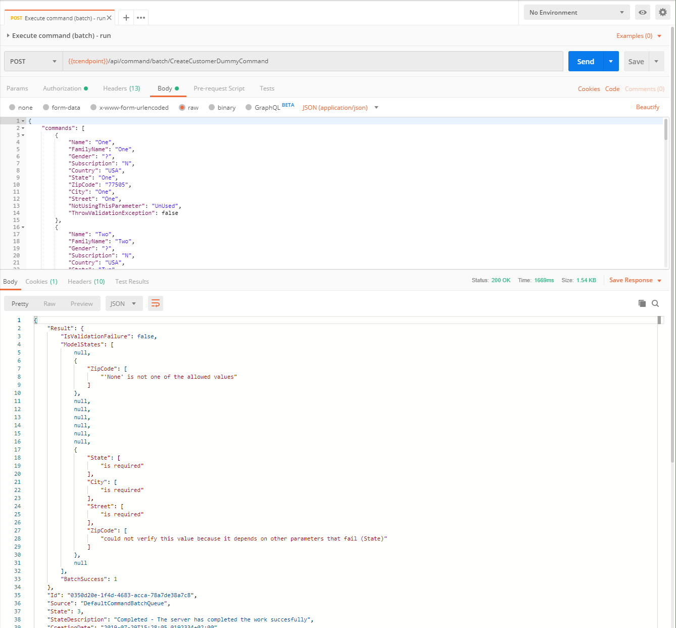This screenshot has width=676, height=628.
Task: Click the environment quick look eye icon
Action: (643, 13)
